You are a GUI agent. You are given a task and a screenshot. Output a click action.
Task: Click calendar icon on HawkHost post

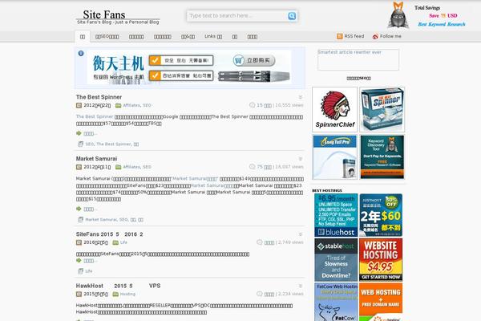click(x=79, y=295)
